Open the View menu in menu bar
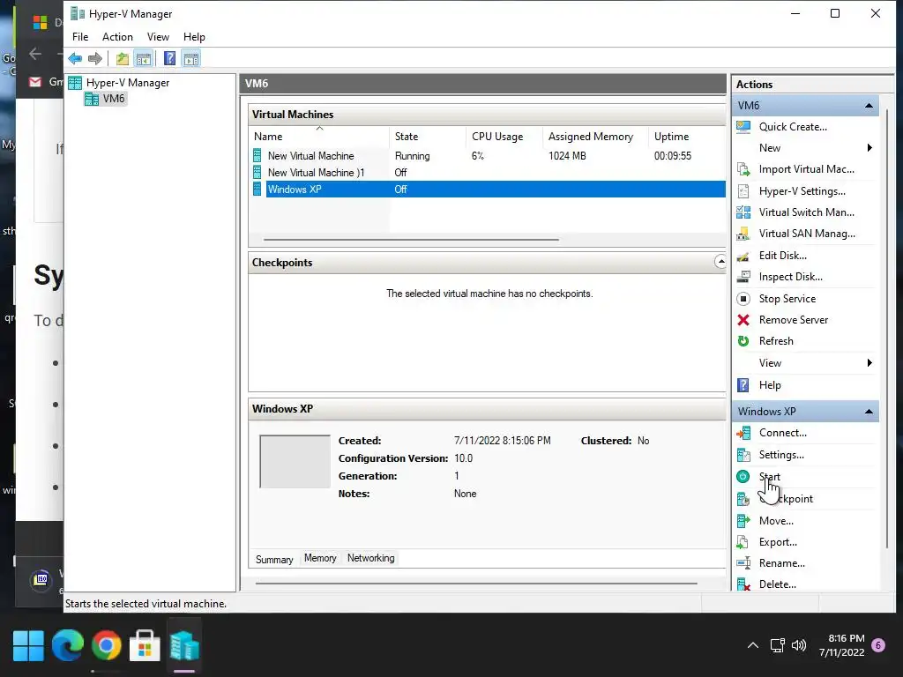The image size is (903, 677). point(158,37)
